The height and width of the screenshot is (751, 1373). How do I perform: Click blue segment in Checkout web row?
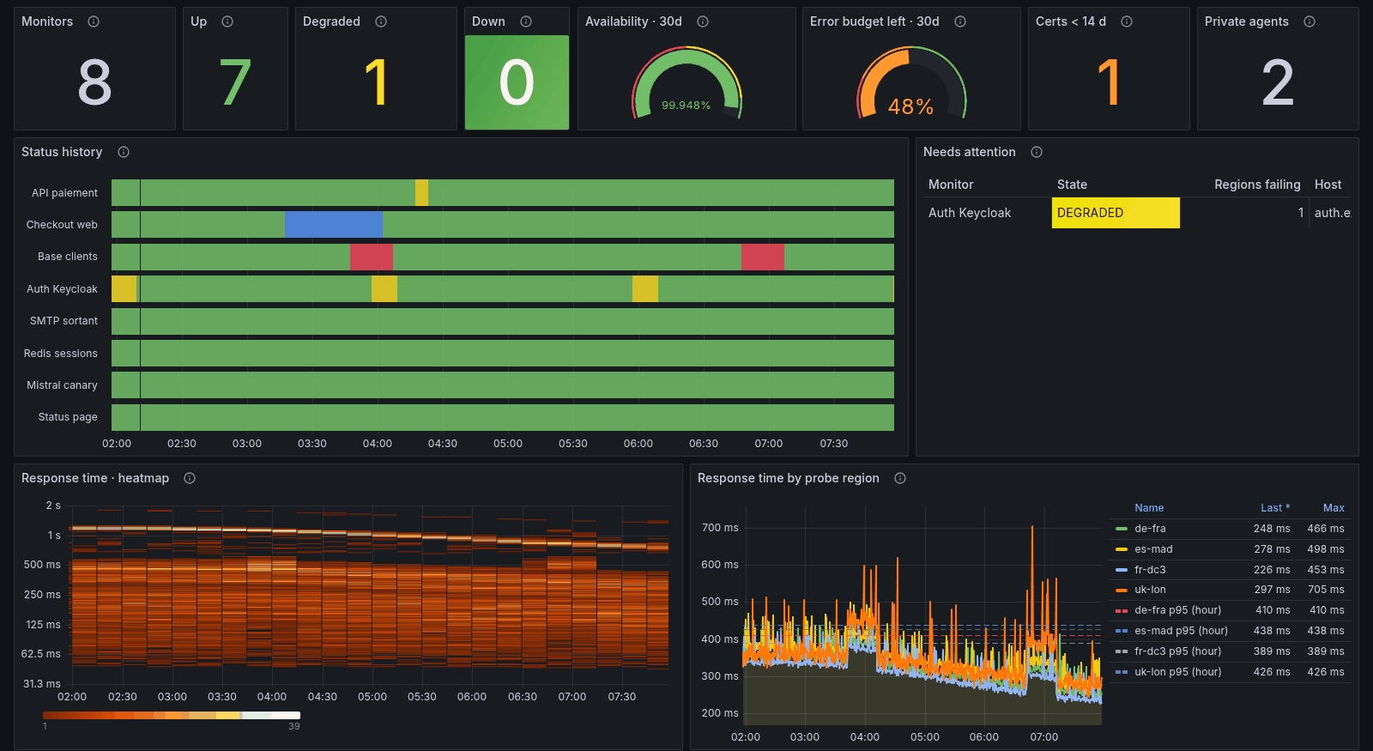(333, 225)
